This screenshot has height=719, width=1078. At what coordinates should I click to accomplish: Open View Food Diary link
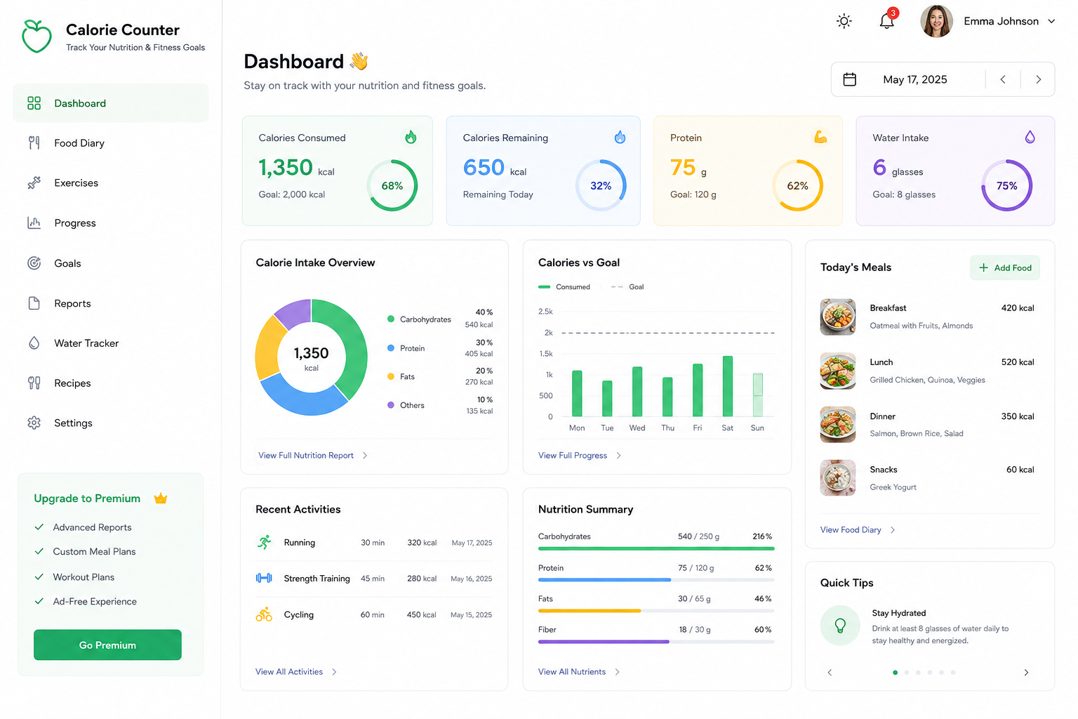[858, 529]
